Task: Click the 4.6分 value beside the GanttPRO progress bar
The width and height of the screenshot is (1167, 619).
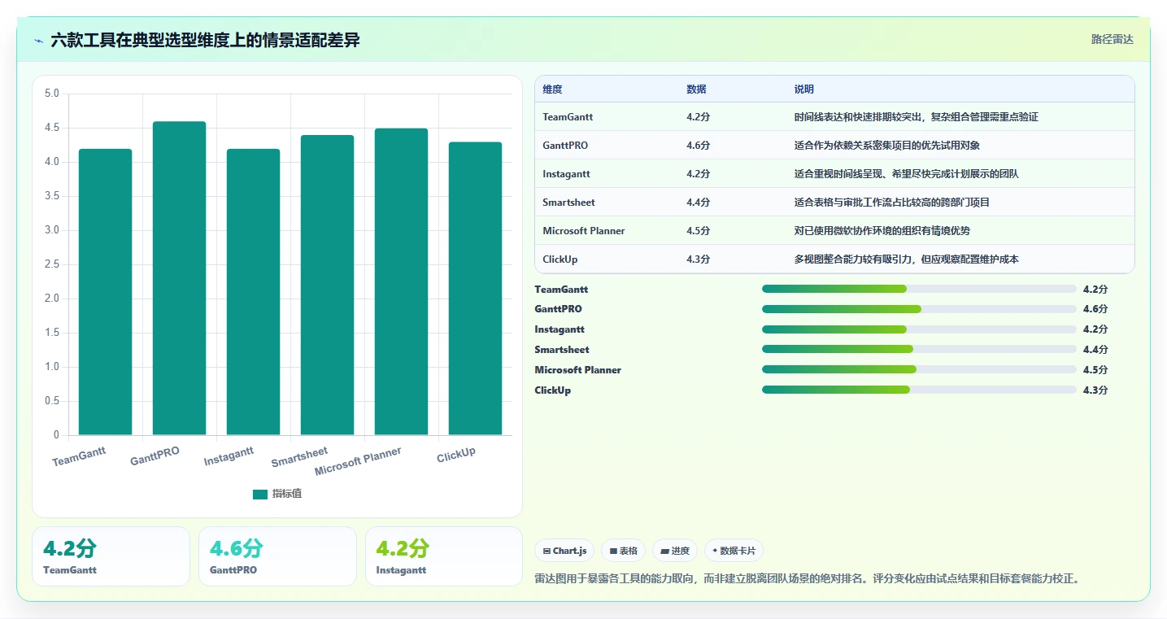Action: click(x=1095, y=309)
